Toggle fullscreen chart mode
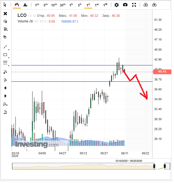 pos(134,5)
